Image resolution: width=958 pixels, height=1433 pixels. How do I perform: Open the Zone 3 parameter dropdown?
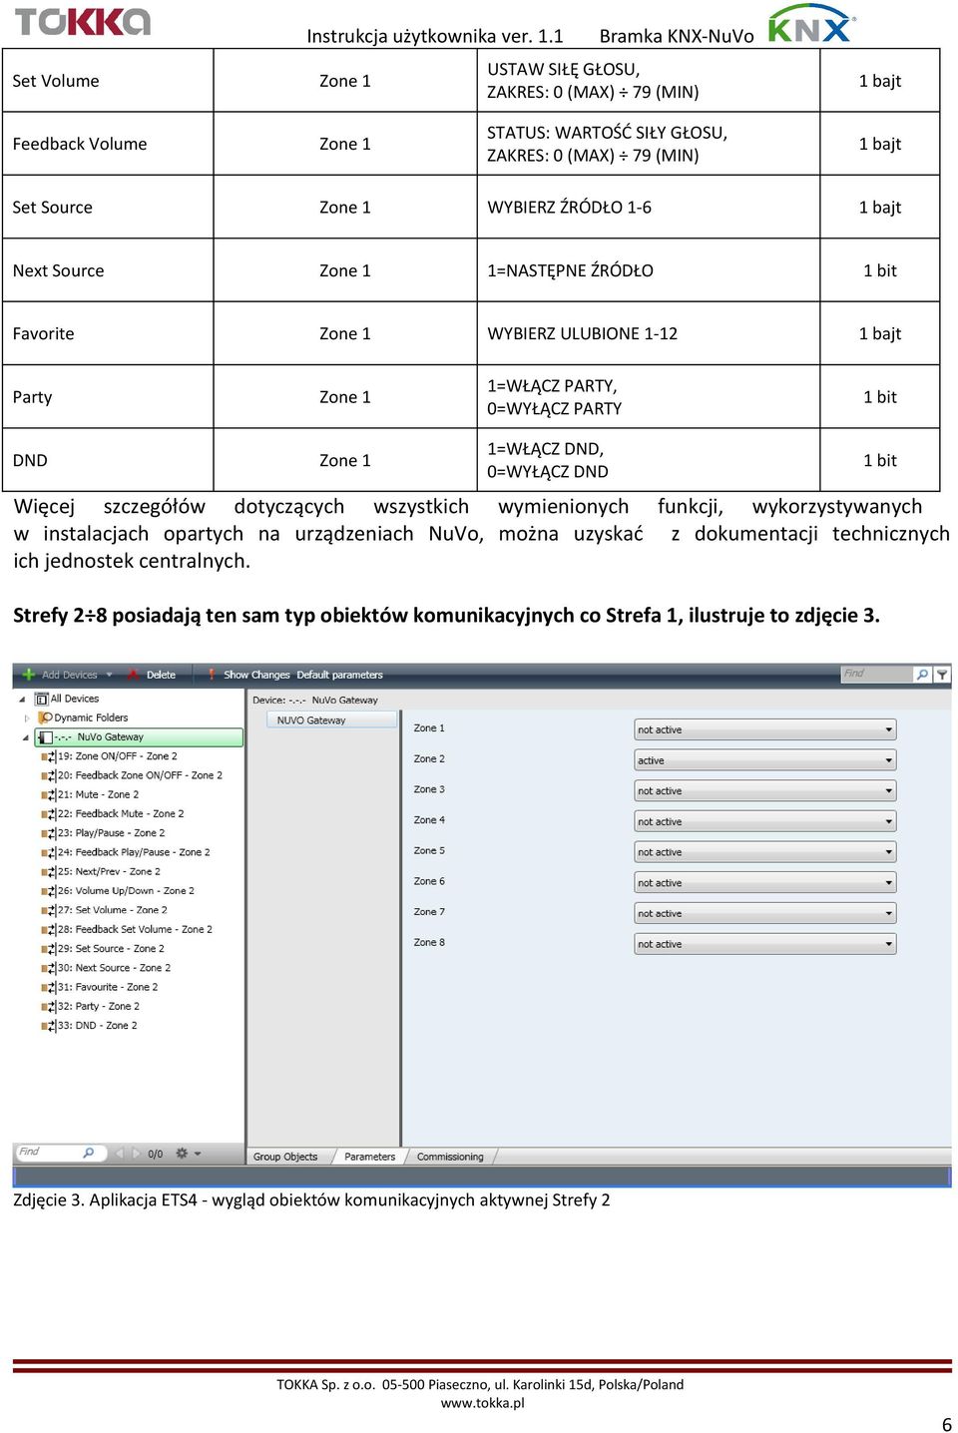[x=765, y=791]
